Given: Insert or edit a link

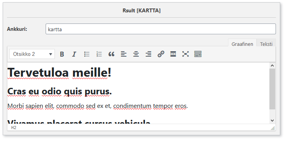Looking at the screenshot, I should point(161,54).
